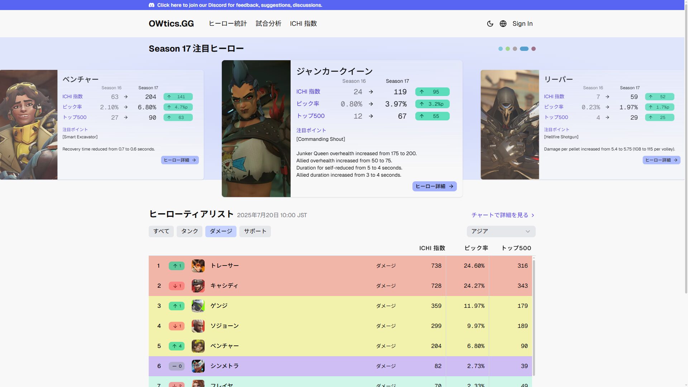This screenshot has width=688, height=387.
Task: Click the Sign In link
Action: tap(522, 24)
